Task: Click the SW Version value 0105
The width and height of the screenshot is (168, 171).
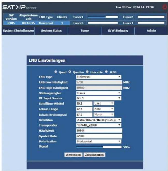Action: click(x=11, y=23)
